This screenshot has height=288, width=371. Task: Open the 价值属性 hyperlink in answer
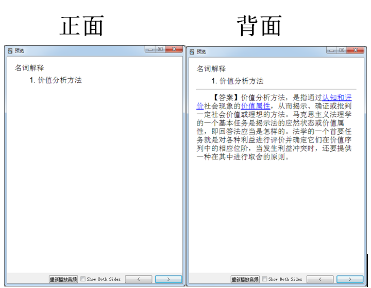click(x=255, y=106)
